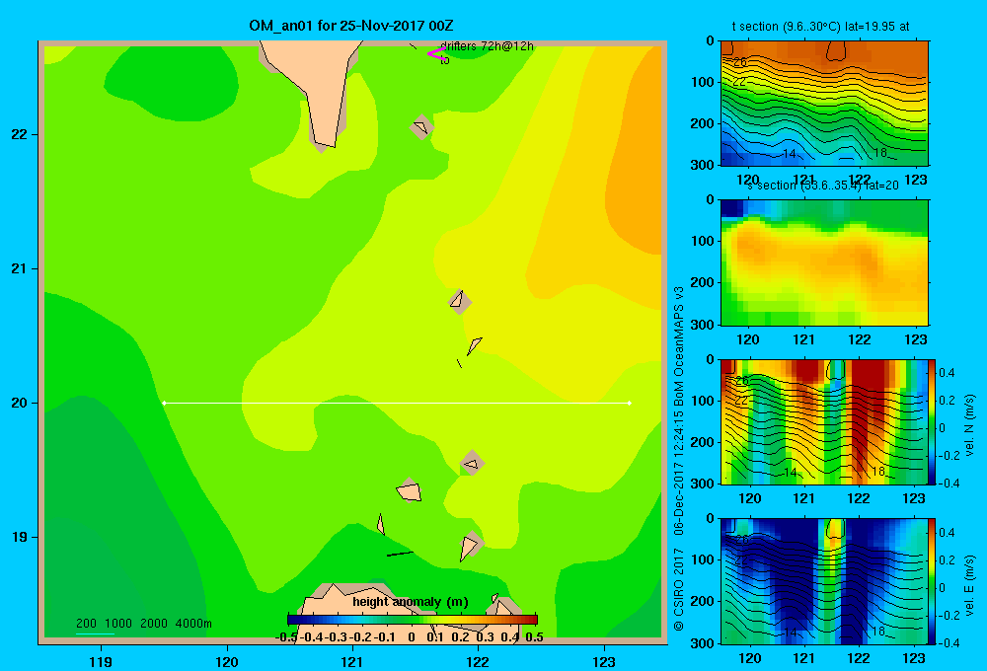Click latitude label 22 on main map axis
Viewport: 987px width, 671px height.
coord(20,135)
